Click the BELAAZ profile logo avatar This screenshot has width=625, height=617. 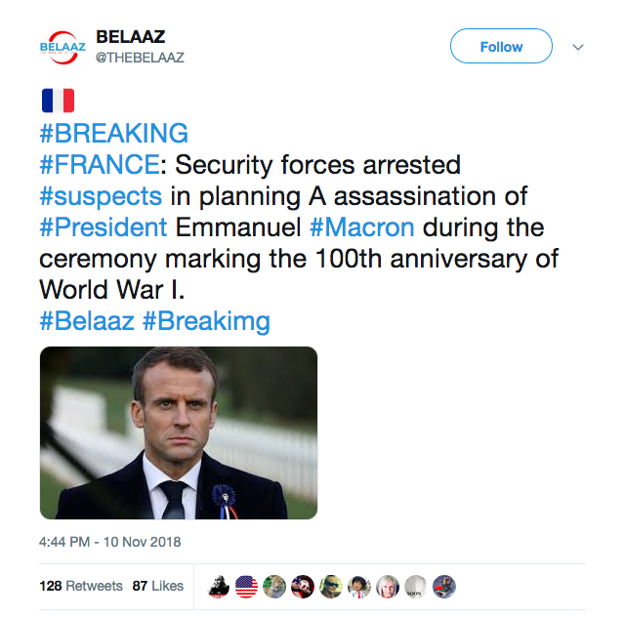point(62,46)
